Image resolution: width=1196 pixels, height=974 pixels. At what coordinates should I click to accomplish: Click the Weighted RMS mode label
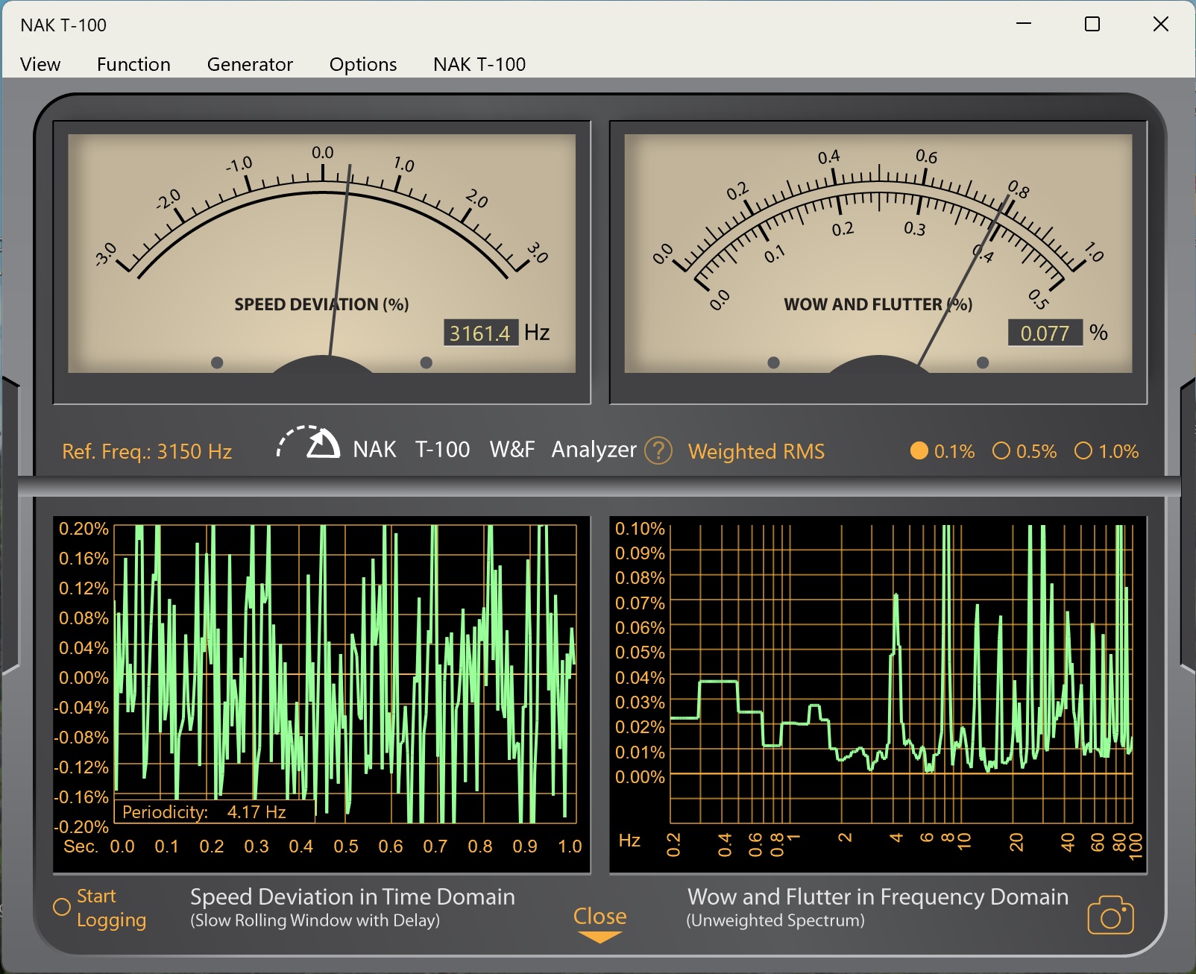756,451
